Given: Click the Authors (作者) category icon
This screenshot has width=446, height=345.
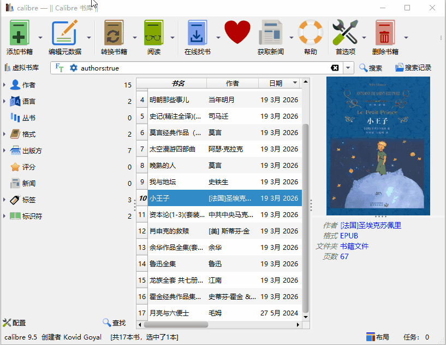Looking at the screenshot, I should [15, 85].
